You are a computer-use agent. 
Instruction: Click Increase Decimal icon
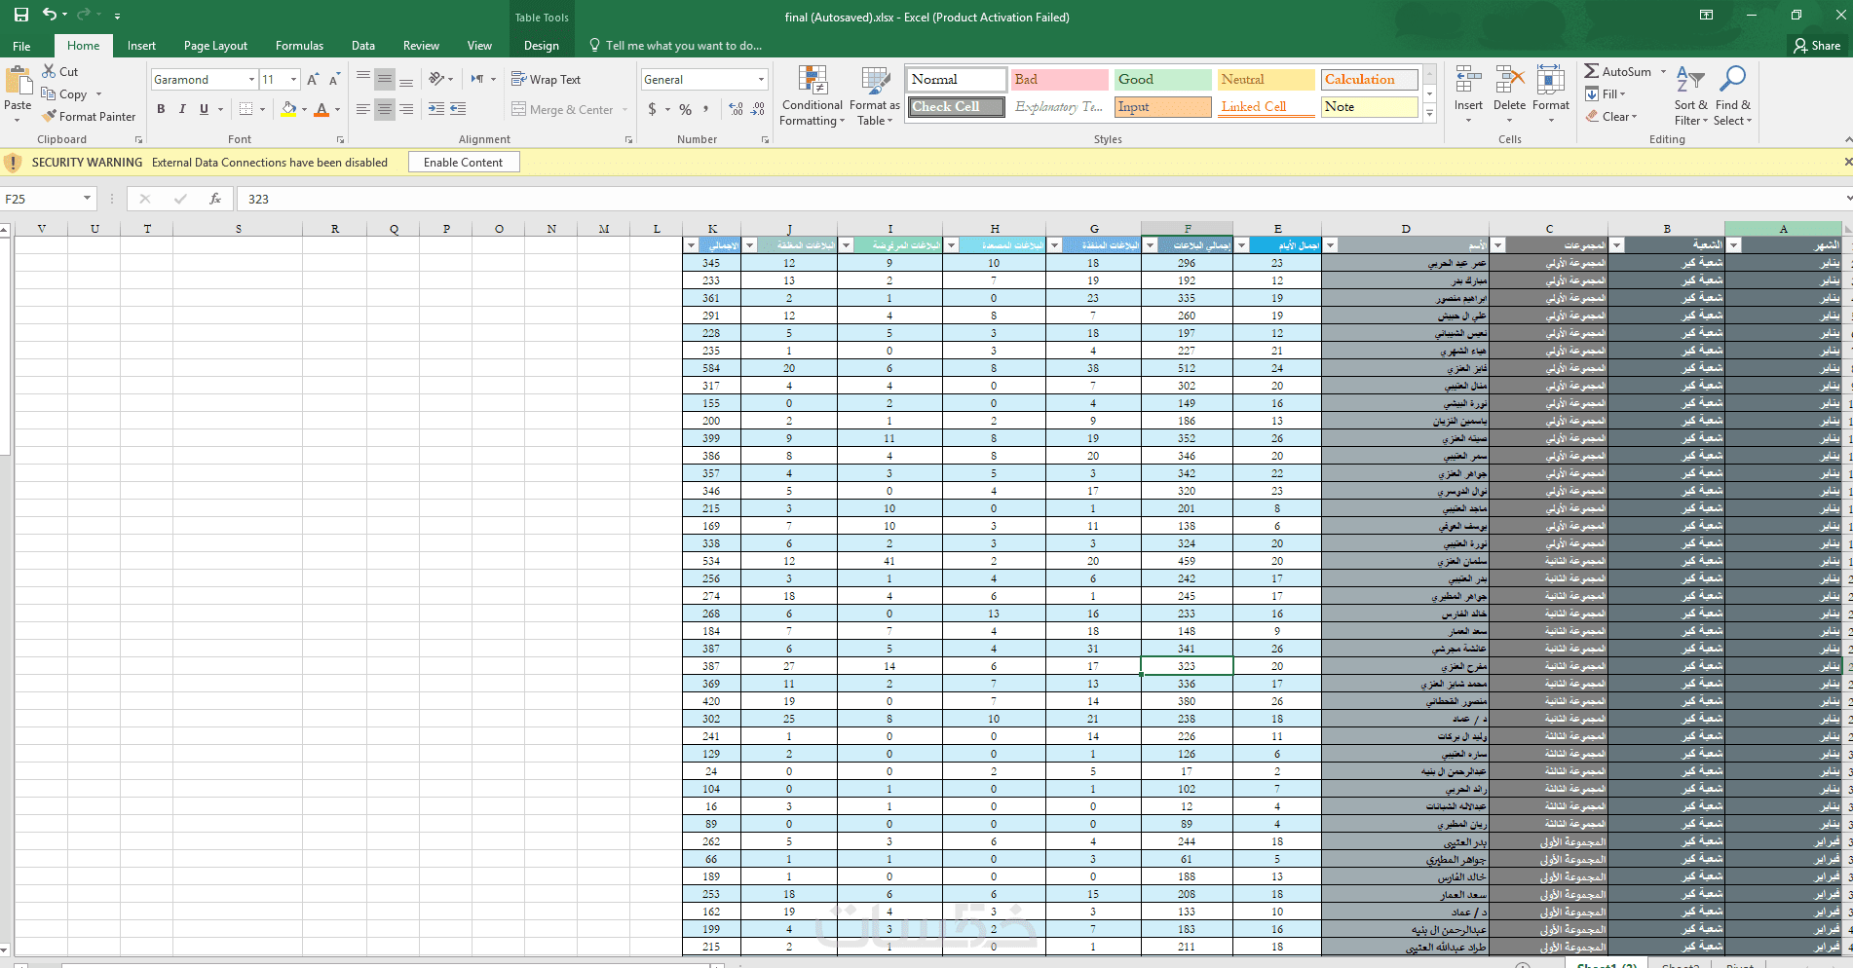736,109
